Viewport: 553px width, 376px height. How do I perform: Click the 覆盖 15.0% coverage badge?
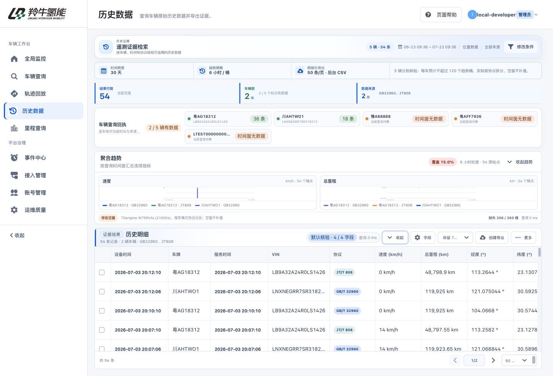(x=443, y=162)
